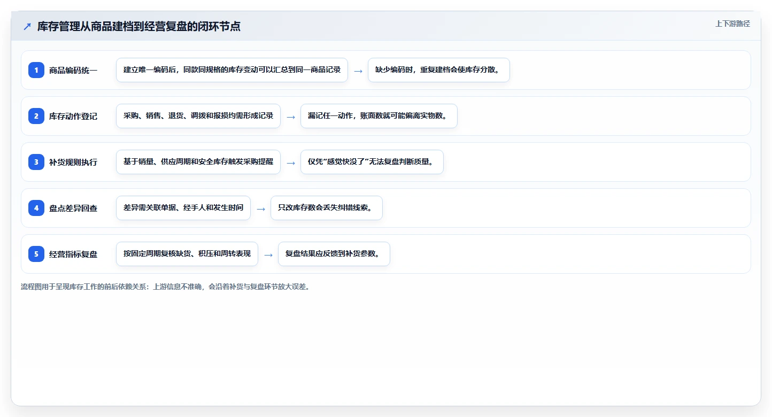
Task: Click the box 只改库存数会丢失纠错线索
Action: (x=327, y=208)
